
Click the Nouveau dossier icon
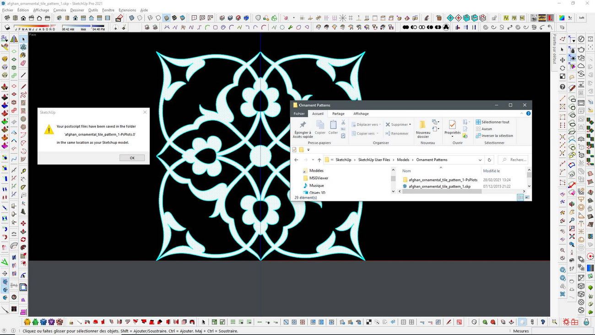(x=423, y=129)
